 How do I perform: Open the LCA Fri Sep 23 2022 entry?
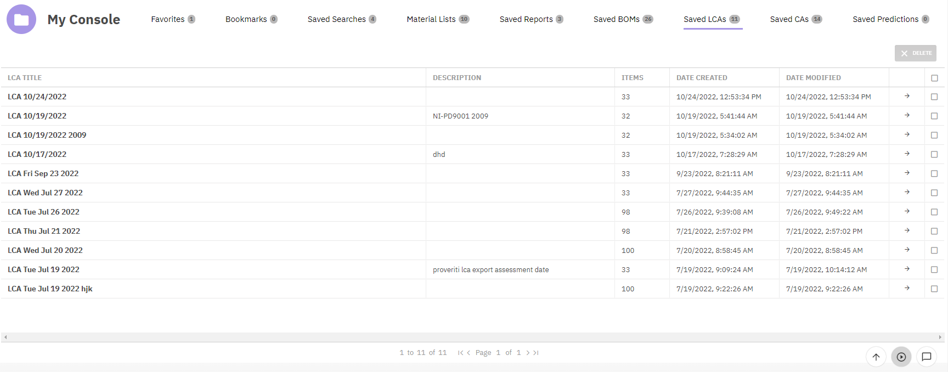(x=43, y=173)
